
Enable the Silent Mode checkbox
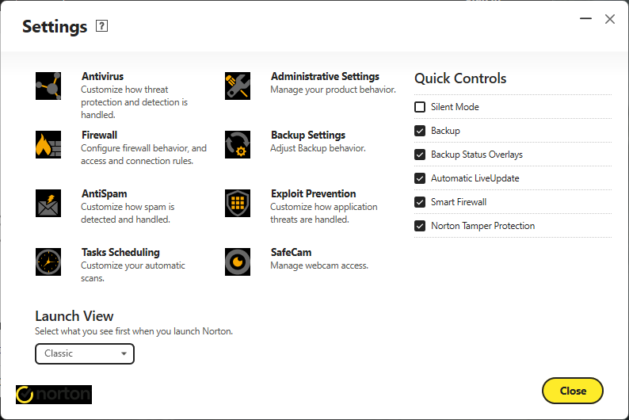point(420,107)
